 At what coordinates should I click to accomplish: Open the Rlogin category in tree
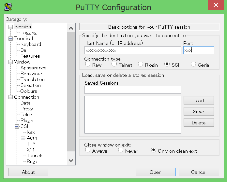pyautogui.click(x=27, y=120)
